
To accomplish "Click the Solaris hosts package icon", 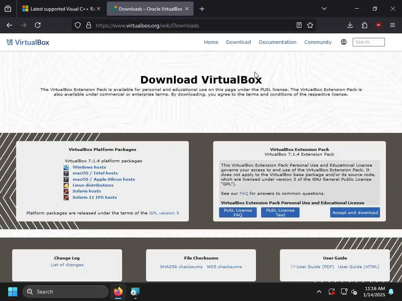I will pos(66,191).
